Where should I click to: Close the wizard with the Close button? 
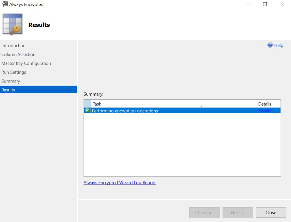[x=271, y=212]
